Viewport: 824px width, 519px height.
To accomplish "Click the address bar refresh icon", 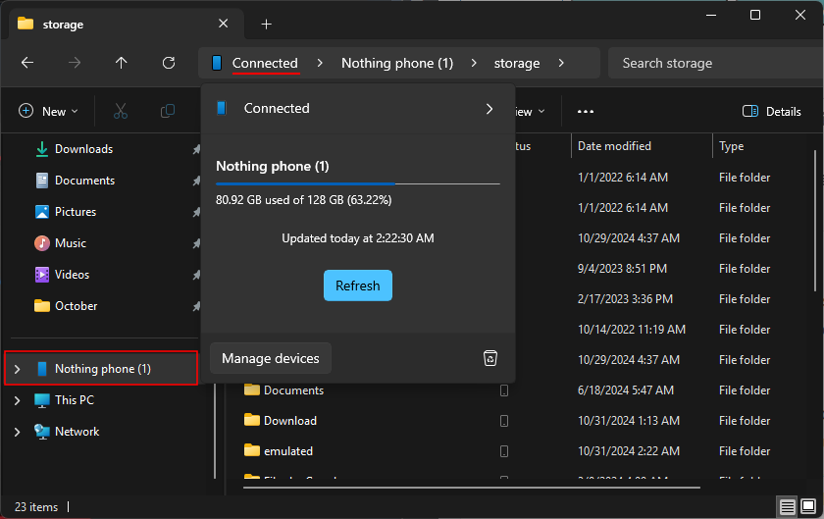I will [169, 63].
